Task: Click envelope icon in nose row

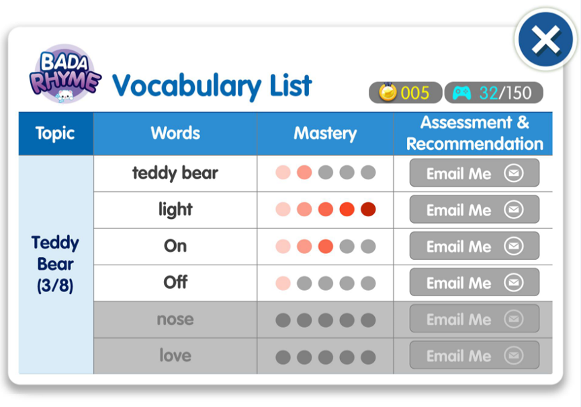Action: coord(513,319)
